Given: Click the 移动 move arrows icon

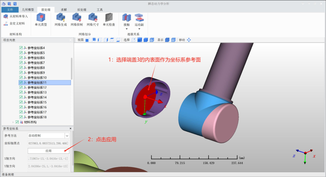Looking at the screenshot, I should [x=189, y=40].
